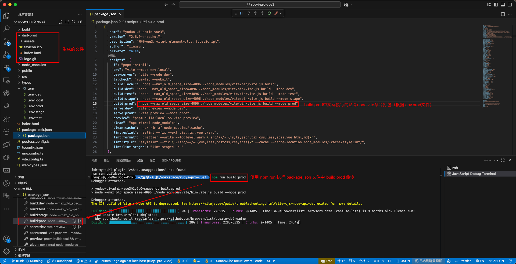Expand the node_modules folder

(x=19, y=65)
